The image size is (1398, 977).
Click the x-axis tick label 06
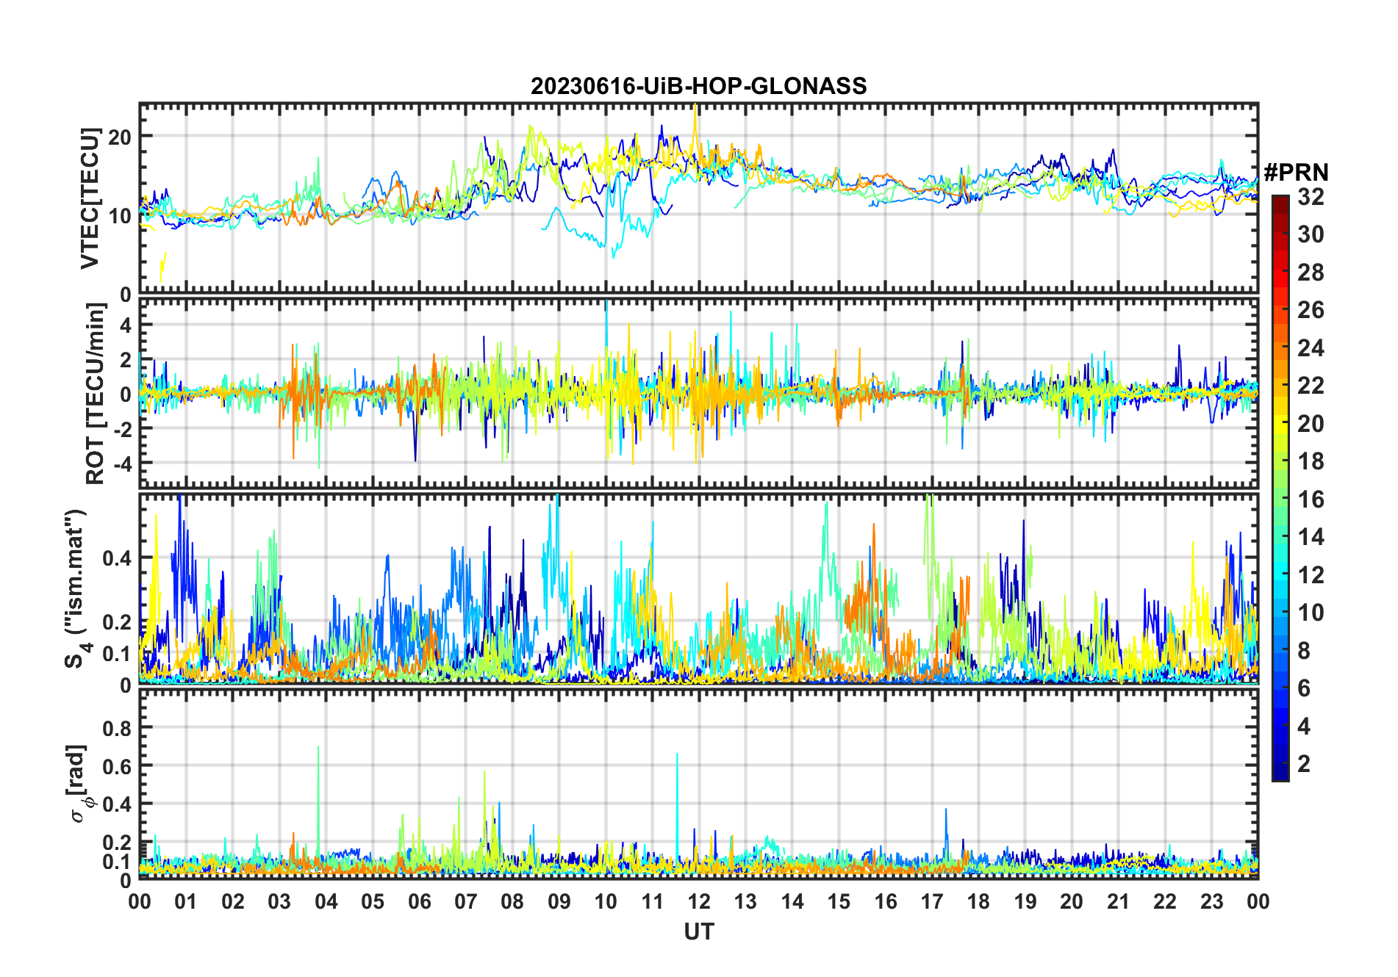pyautogui.click(x=420, y=901)
